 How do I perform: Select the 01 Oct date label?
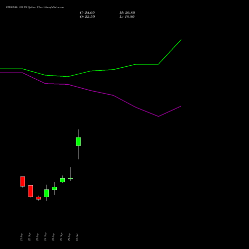coord(77,237)
